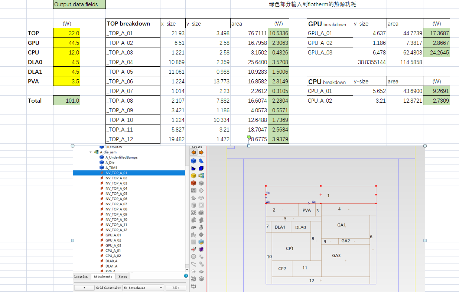This screenshot has width=459, height=292.
Task: Click the diamond-shaped palette icon beside PCB
Action: [201, 190]
